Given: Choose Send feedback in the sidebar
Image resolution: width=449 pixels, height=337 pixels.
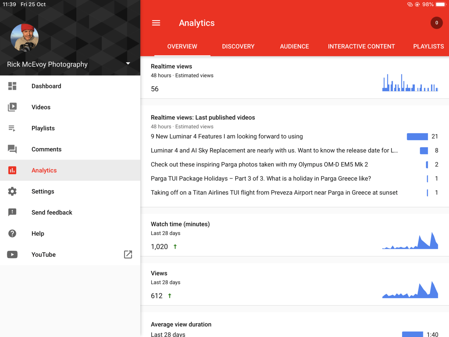Looking at the screenshot, I should pyautogui.click(x=70, y=212).
